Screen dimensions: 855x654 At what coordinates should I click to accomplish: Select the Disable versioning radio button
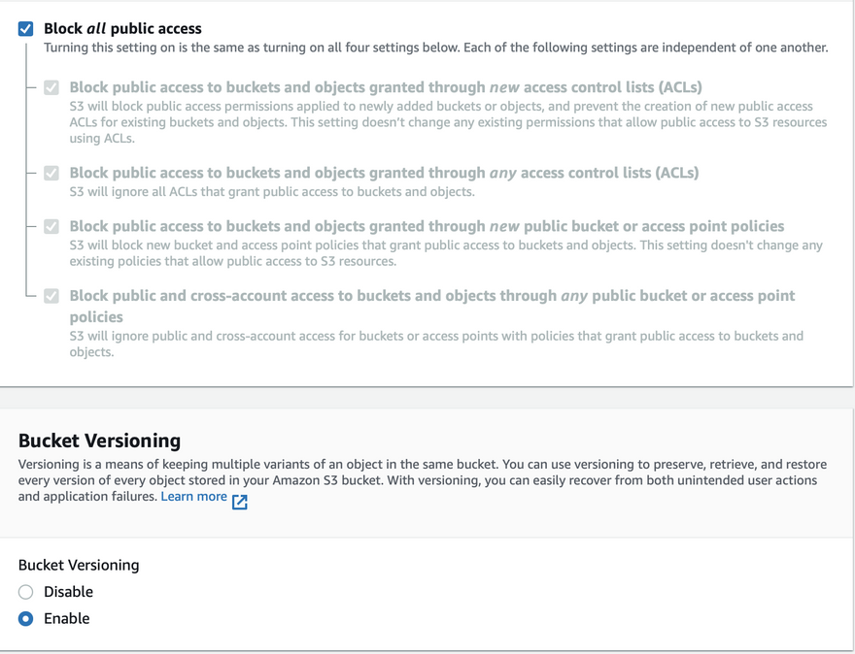[25, 592]
